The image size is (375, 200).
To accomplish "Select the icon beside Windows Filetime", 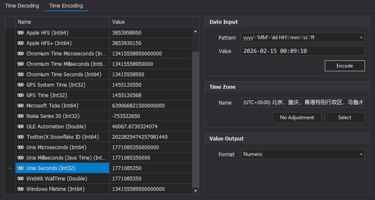I will (21, 189).
